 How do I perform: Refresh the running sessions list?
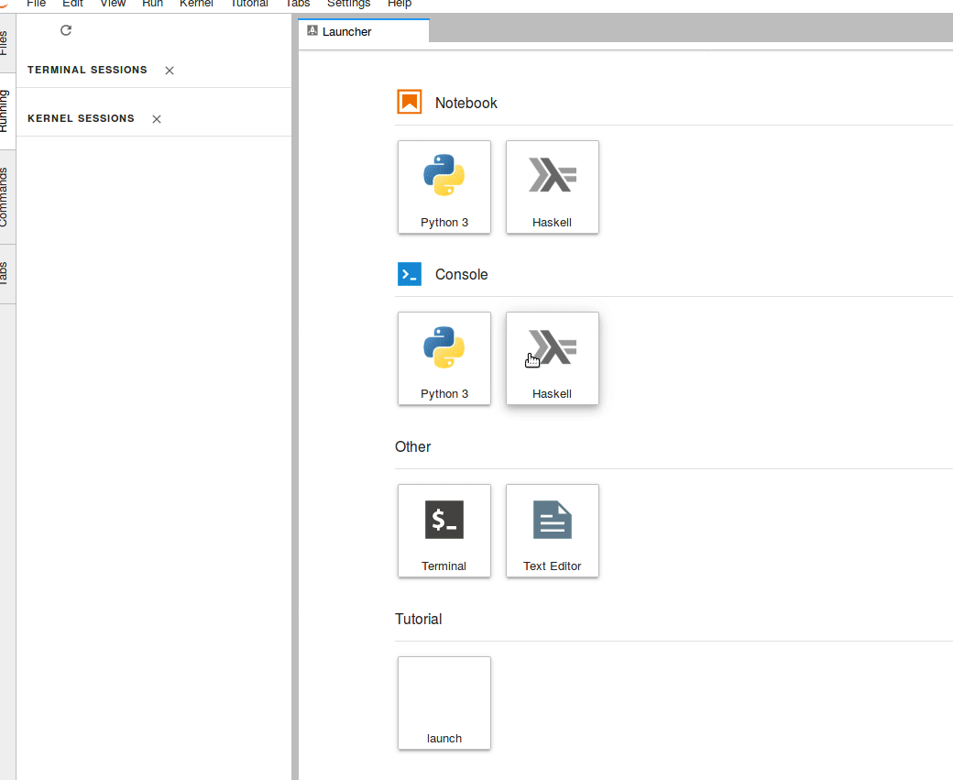(x=66, y=30)
